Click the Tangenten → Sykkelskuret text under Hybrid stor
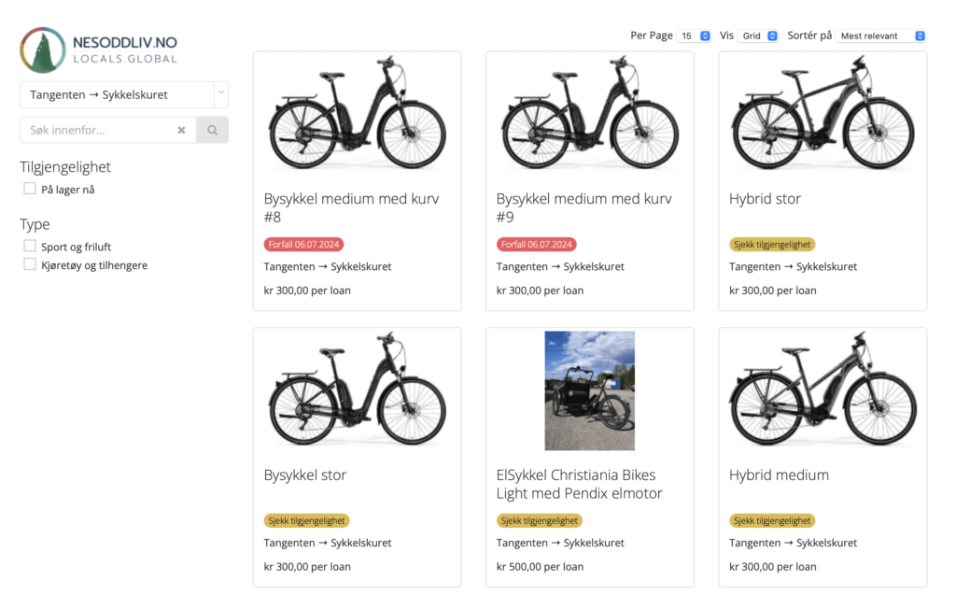The image size is (956, 609). 794,266
